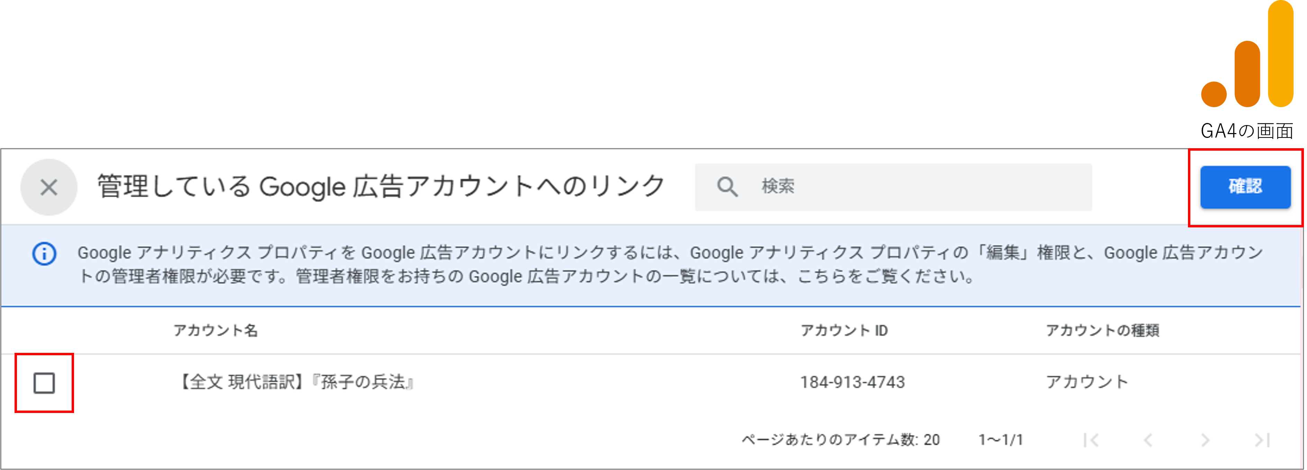This screenshot has width=1307, height=470.
Task: Go to first page arrow icon
Action: click(x=1091, y=440)
